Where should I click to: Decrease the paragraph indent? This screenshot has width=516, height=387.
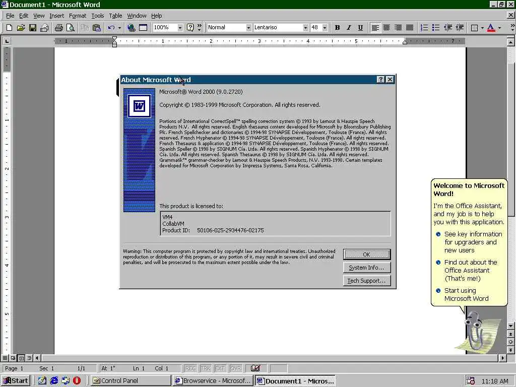[x=447, y=28]
